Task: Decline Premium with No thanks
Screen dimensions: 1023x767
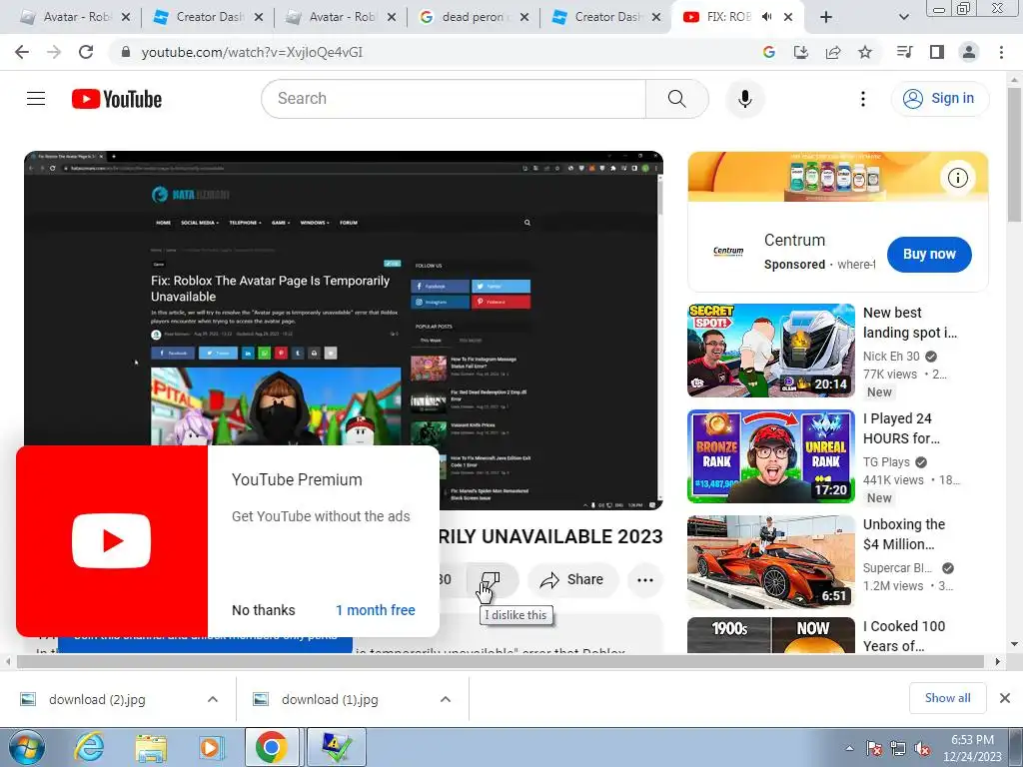Action: 264,610
